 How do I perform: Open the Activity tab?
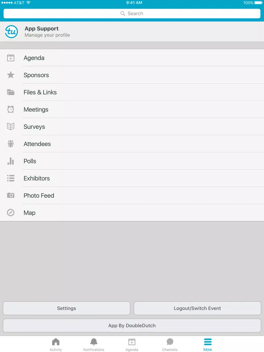(x=56, y=345)
